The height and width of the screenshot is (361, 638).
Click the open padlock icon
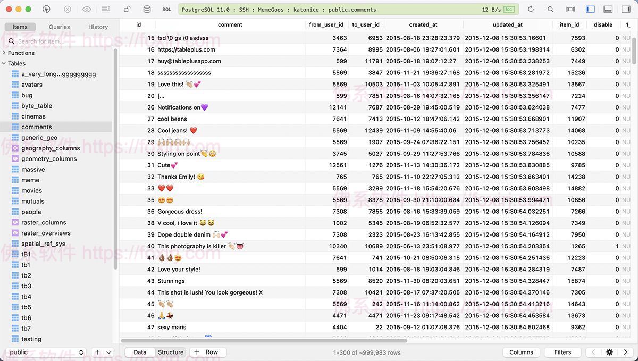coord(127,9)
